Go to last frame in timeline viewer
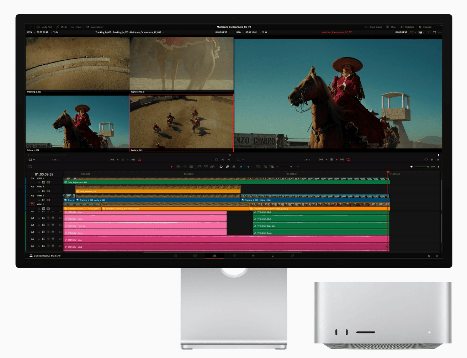The height and width of the screenshot is (358, 467). click(342, 160)
